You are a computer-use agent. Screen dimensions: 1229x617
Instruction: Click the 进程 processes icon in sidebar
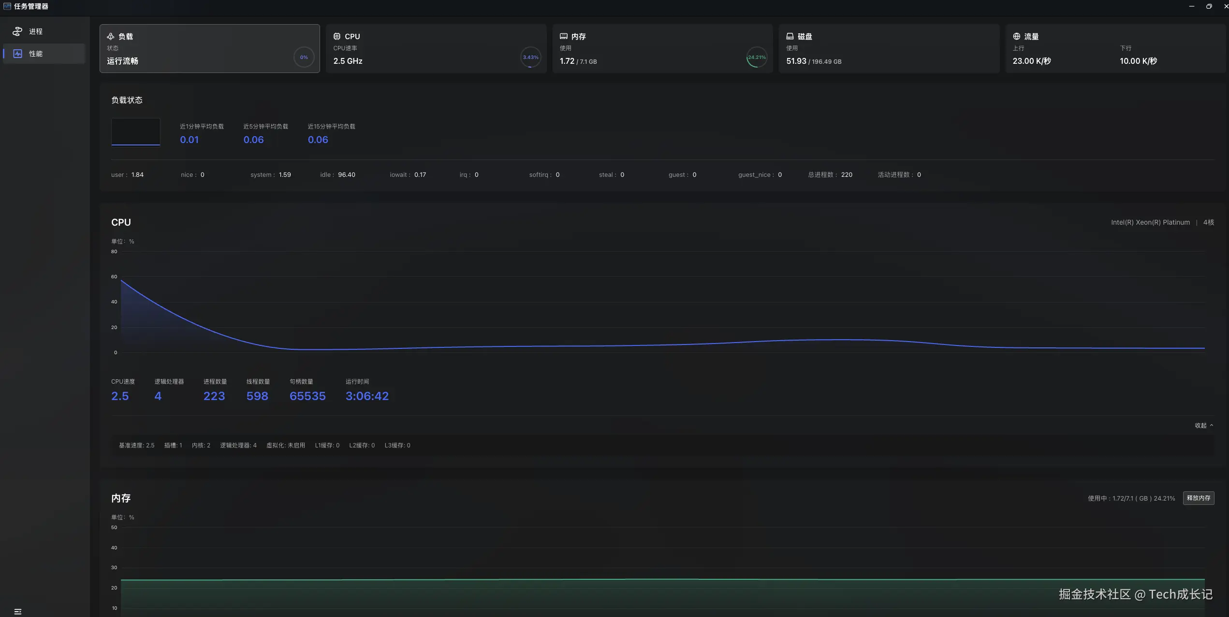tap(17, 31)
